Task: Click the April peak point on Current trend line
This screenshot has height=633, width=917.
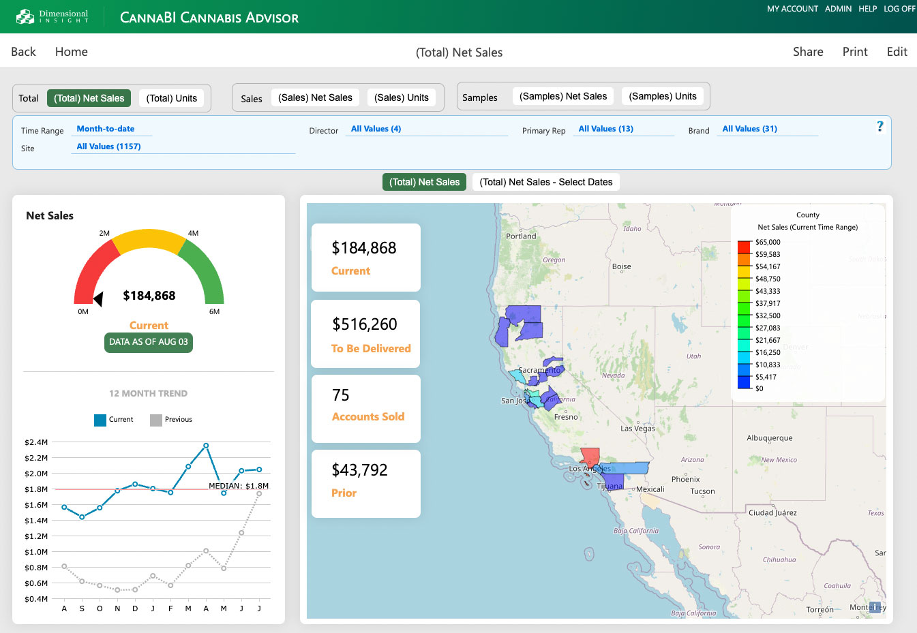Action: (x=206, y=446)
